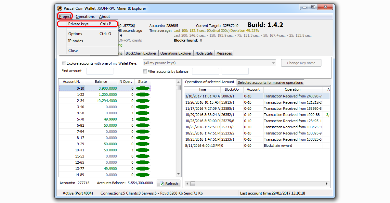Select the operation with Block/Op 50863/1
Image resolution: width=390 pixels, height=203 pixels.
(x=257, y=96)
